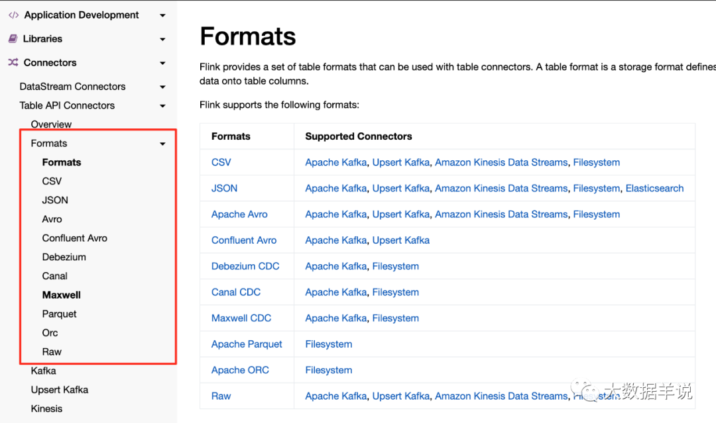Click Formats group label in sidebar
The height and width of the screenshot is (423, 716).
click(x=49, y=143)
